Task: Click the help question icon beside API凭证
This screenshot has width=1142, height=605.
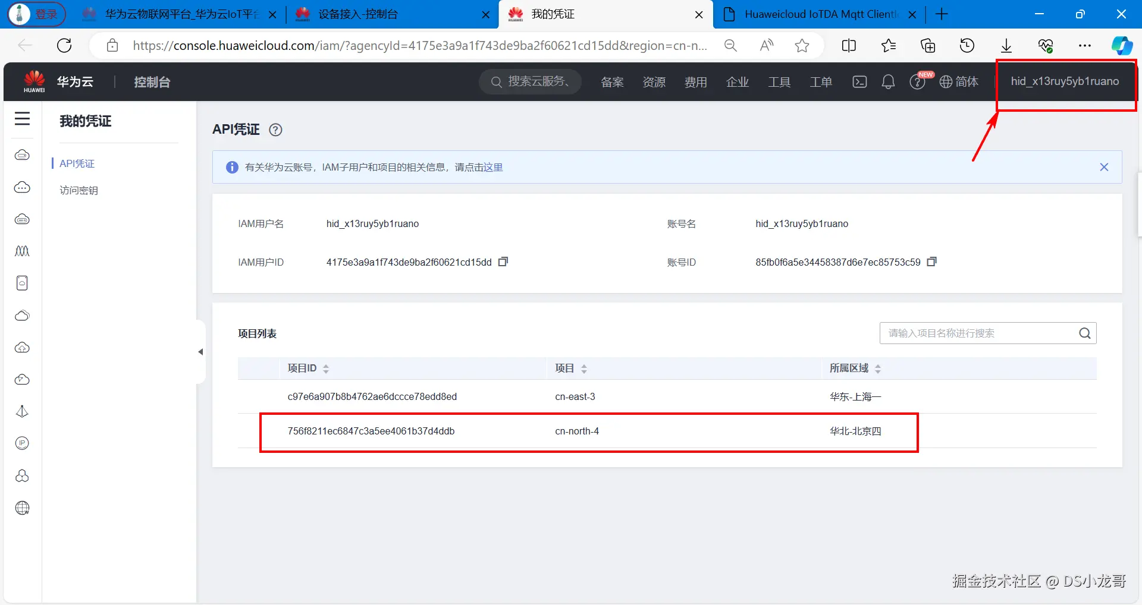Action: [275, 130]
